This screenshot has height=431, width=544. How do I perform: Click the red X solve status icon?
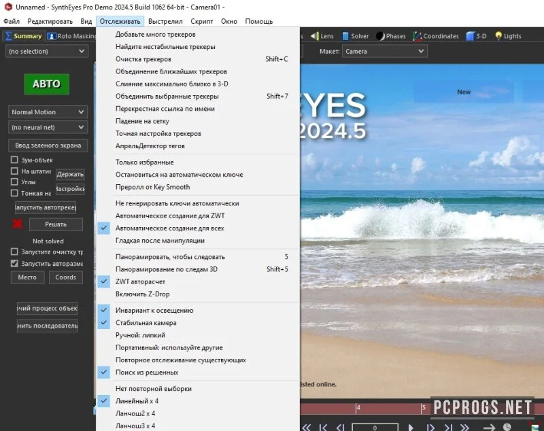point(18,224)
